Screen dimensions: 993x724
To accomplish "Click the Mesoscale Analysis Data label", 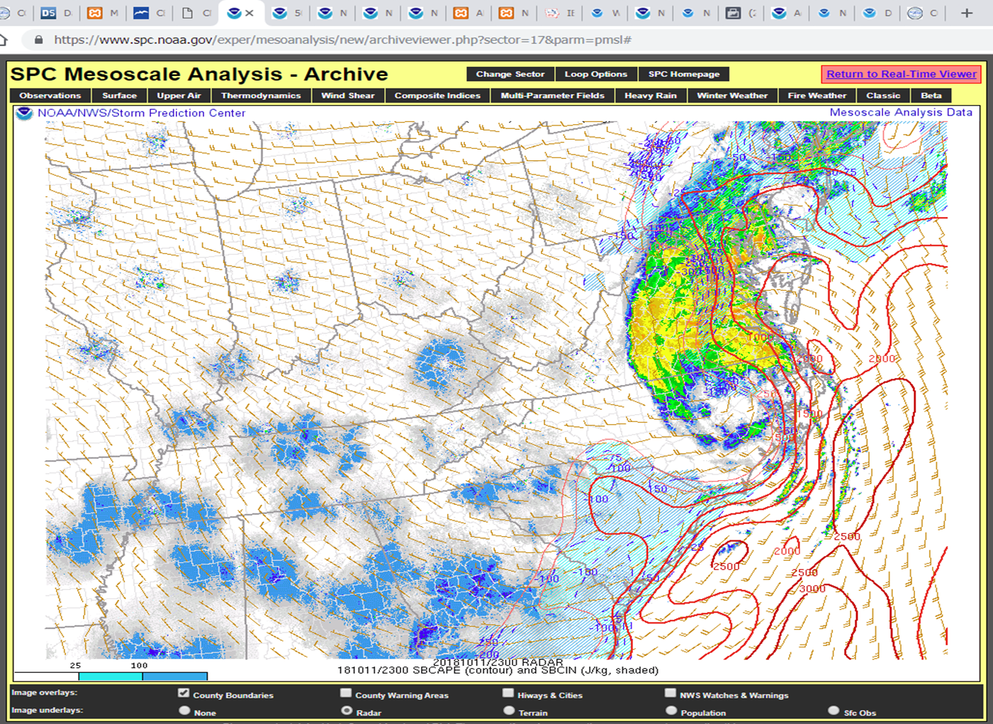I will click(901, 112).
